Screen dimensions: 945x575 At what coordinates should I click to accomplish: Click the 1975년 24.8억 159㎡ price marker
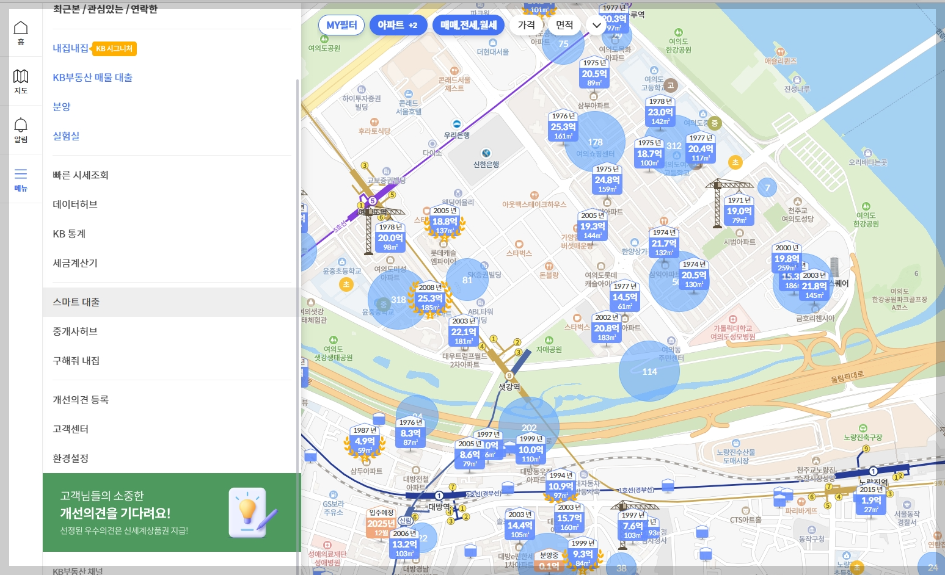pos(607,179)
